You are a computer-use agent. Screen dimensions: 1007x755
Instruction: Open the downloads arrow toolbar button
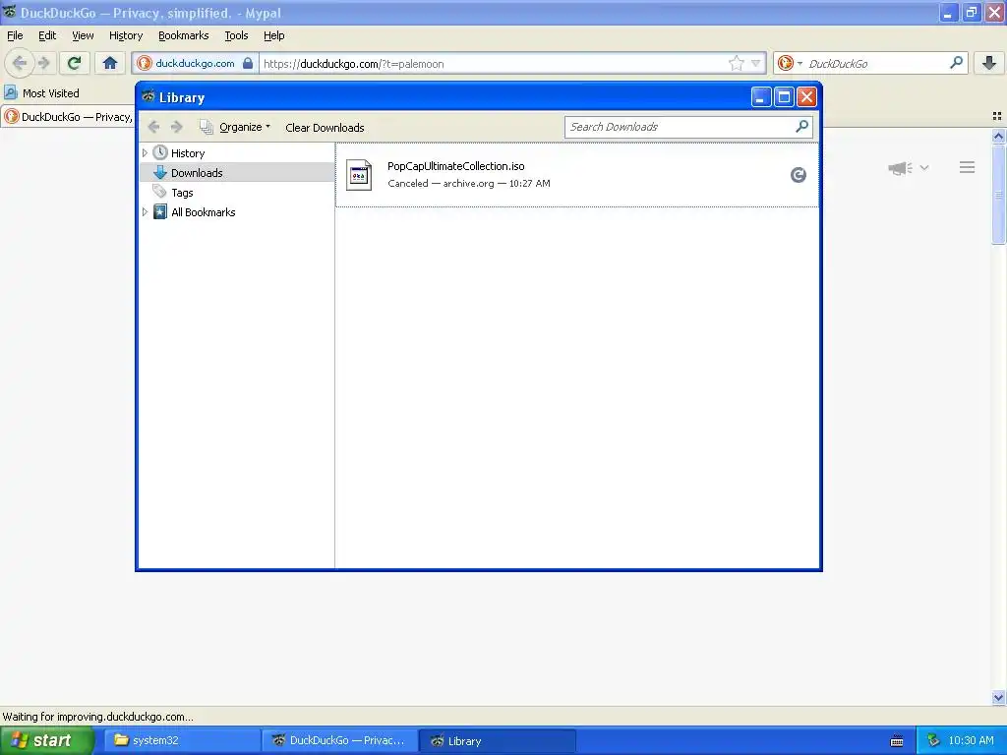click(989, 63)
